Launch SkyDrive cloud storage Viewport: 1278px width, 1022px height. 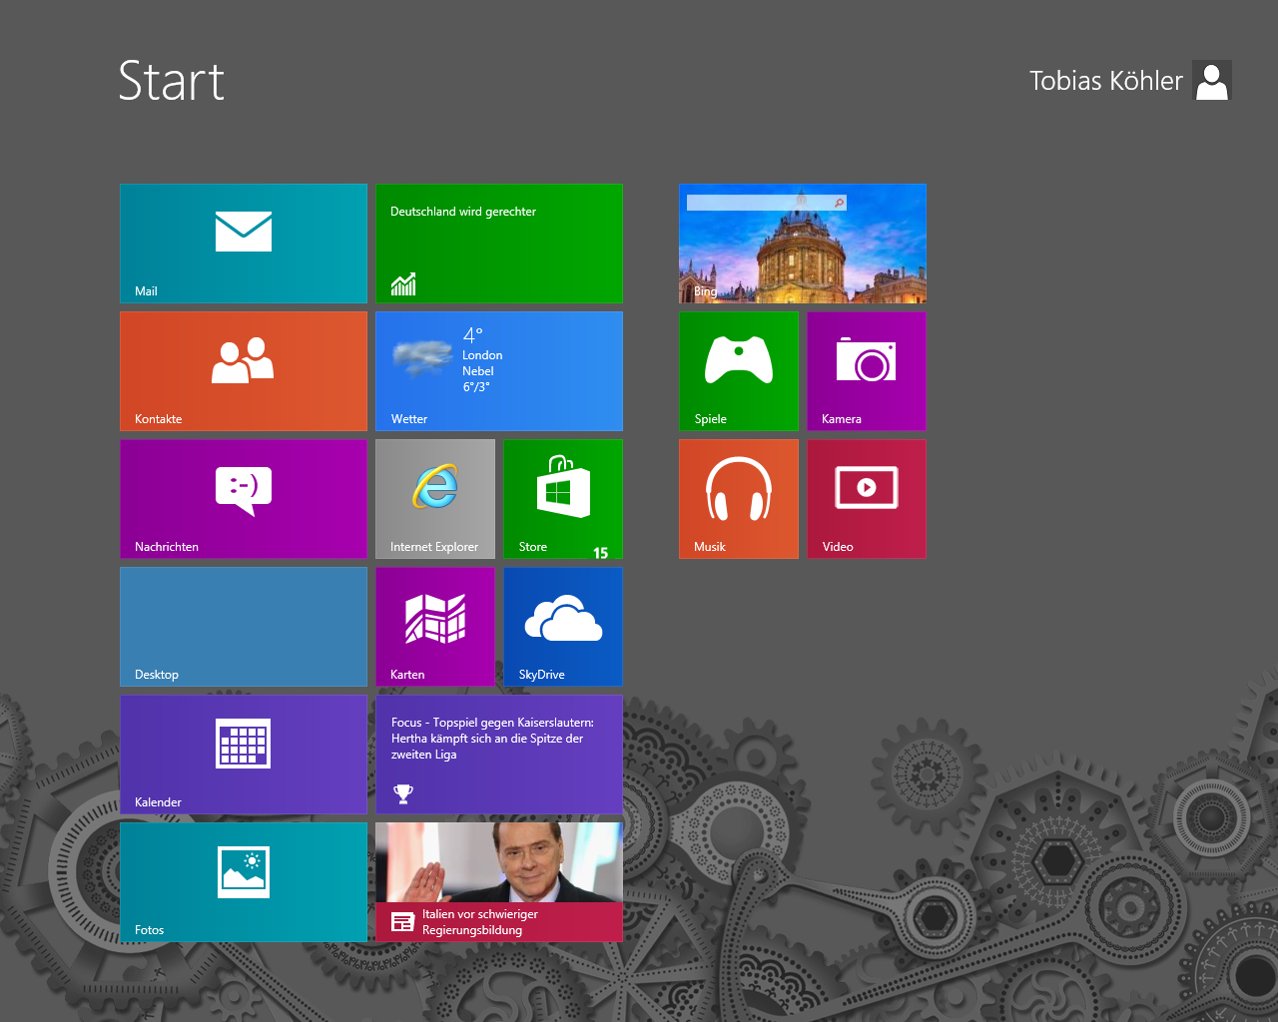[563, 627]
